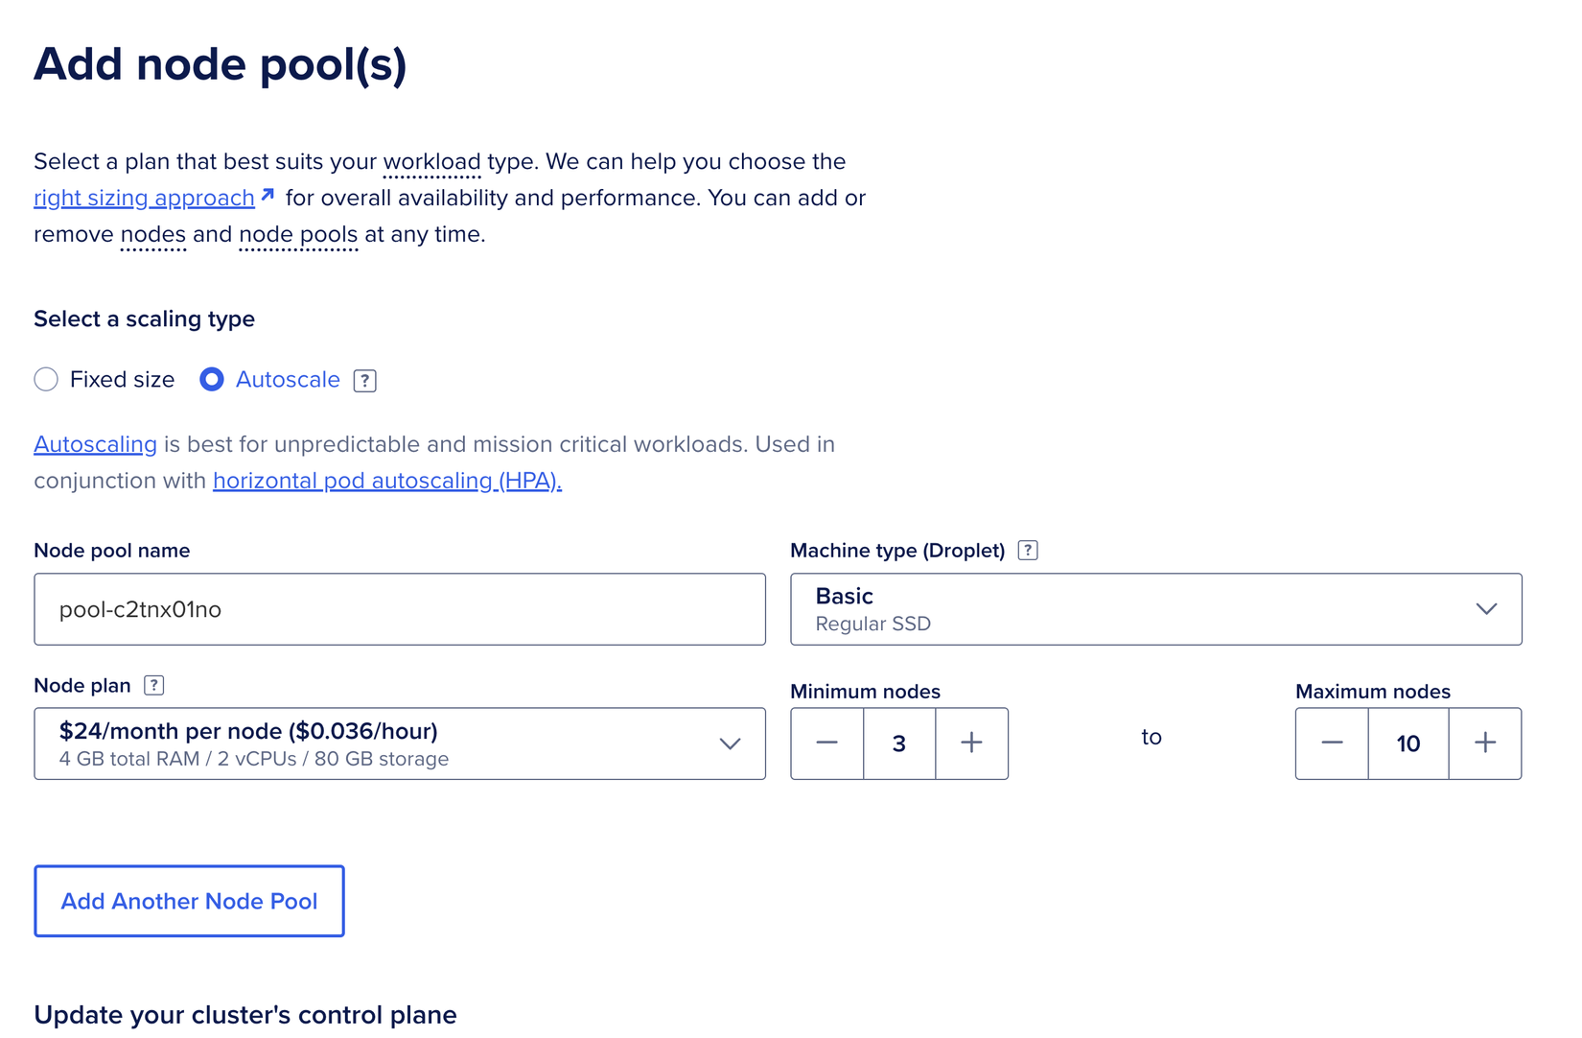
Task: Decrease maximum nodes with the minus button
Action: [1332, 743]
